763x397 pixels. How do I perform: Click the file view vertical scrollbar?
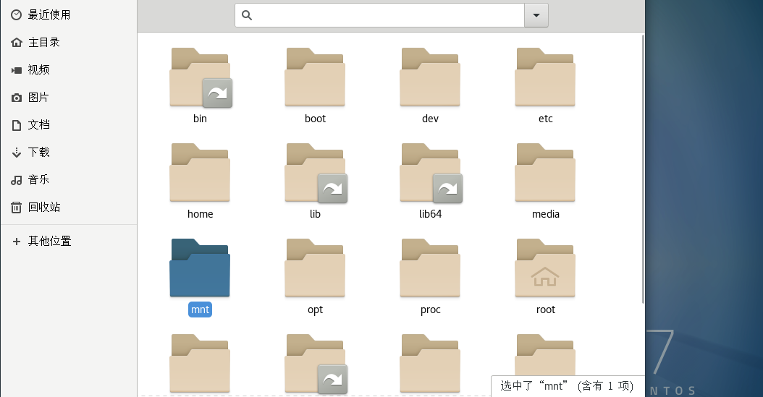[643, 169]
